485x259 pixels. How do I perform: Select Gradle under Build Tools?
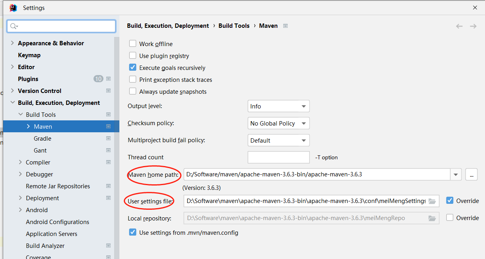point(43,138)
